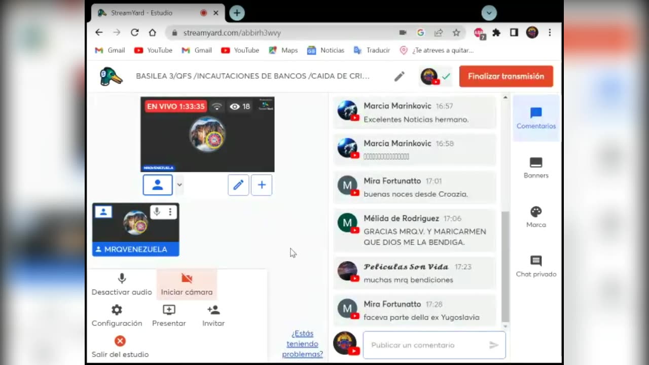Mute microphone with Desactivar audio
Screen dimensions: 649x365
pyautogui.click(x=122, y=284)
